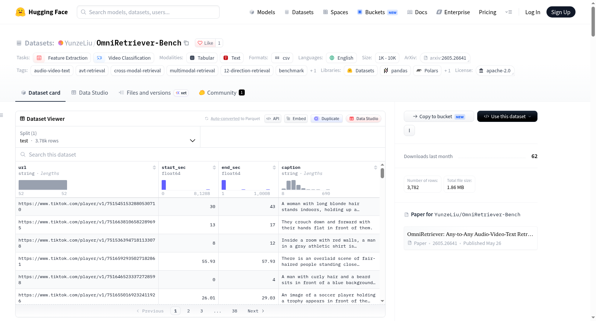Open Docs in the navigation
Image resolution: width=596 pixels, height=321 pixels.
click(x=417, y=12)
